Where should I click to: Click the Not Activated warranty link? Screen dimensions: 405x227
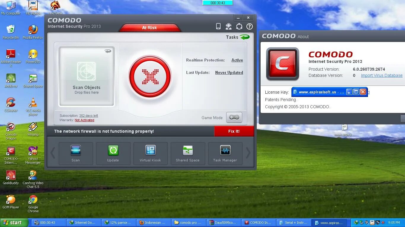(84, 120)
